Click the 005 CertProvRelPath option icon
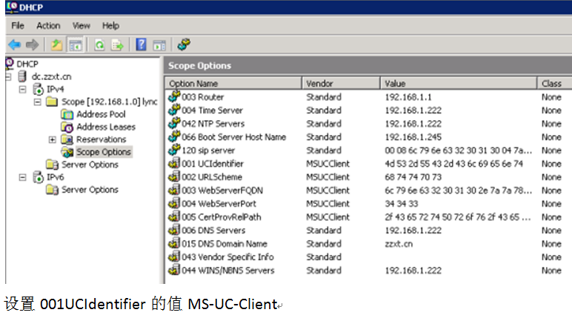 [174, 216]
